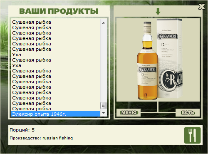This screenshot has width=208, height=154.
Task: Click the product list scroll up arrow
Action: [104, 23]
